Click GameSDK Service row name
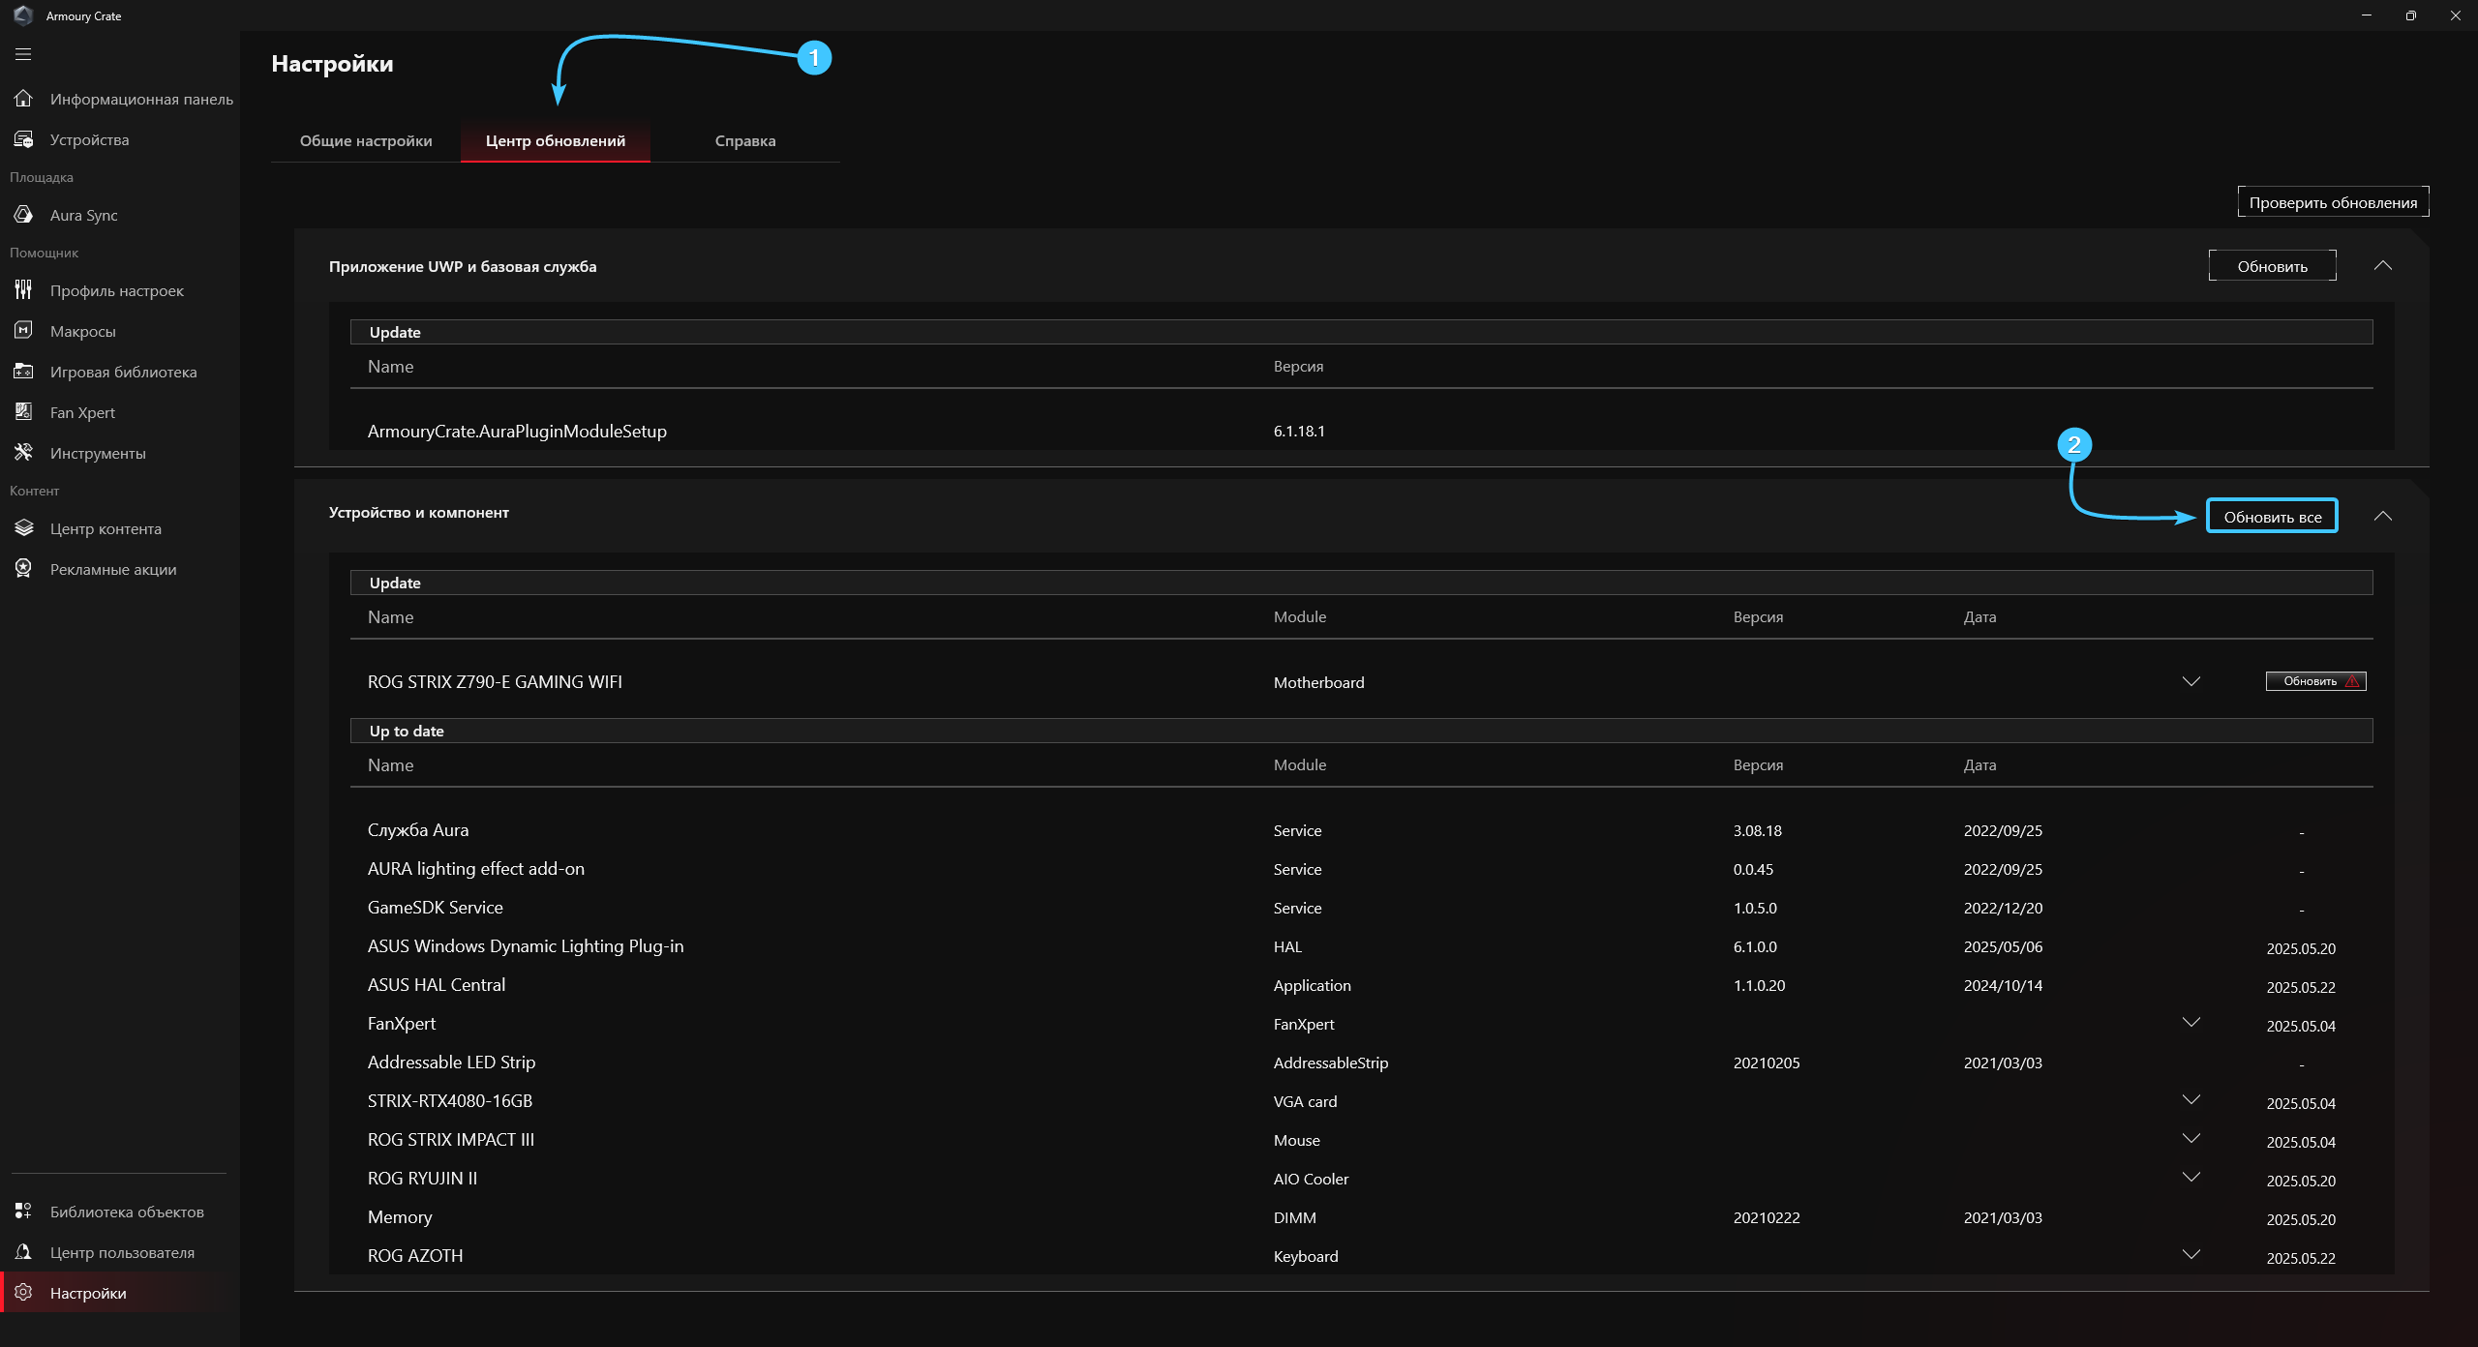The width and height of the screenshot is (2478, 1347). (436, 908)
